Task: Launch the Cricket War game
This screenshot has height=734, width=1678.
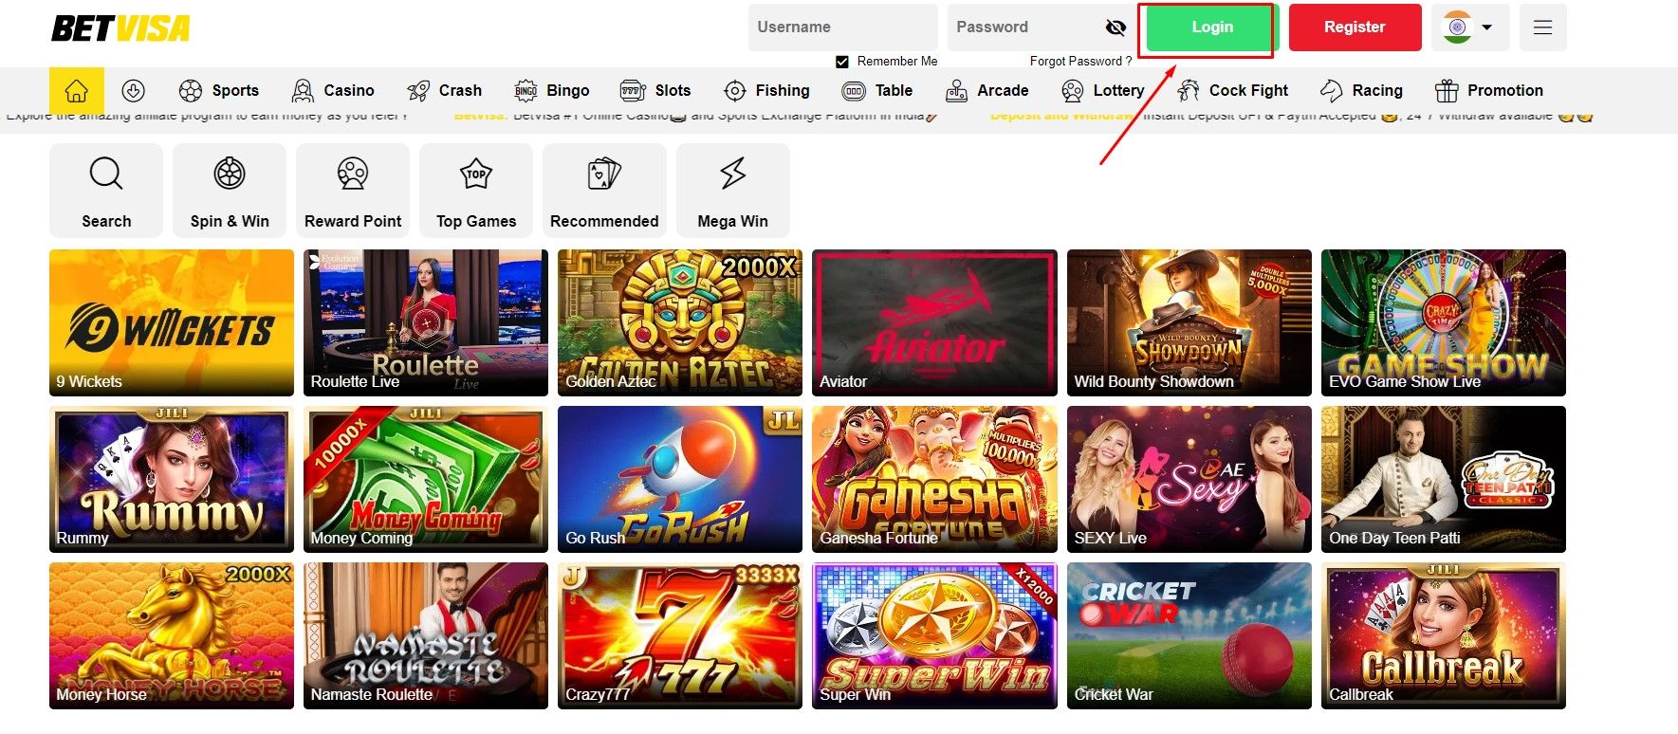Action: [x=1189, y=635]
